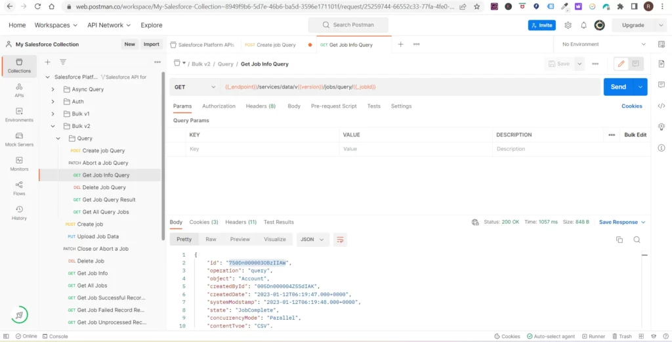672x342 pixels.
Task: Open the Send button dropdown arrow
Action: (x=640, y=87)
